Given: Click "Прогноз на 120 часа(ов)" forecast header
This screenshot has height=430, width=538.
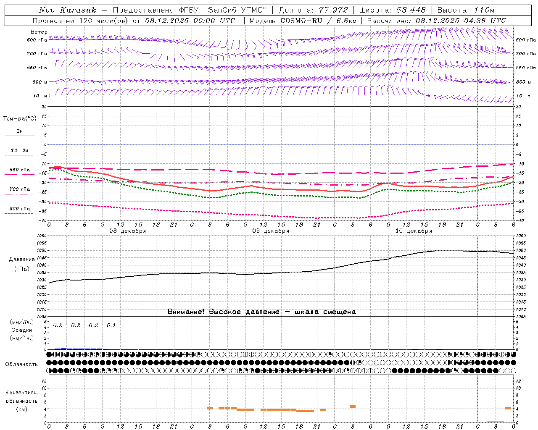Looking at the screenshot, I should (81, 21).
